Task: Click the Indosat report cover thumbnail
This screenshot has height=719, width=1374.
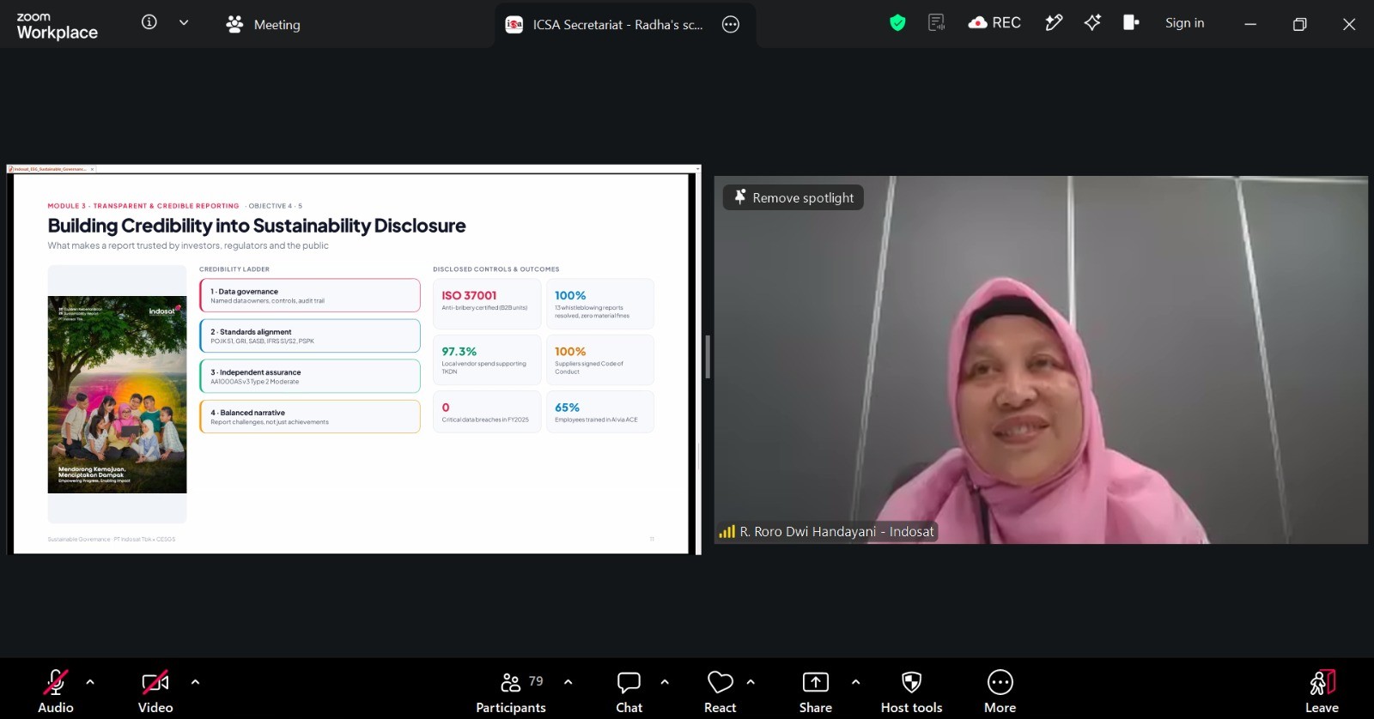Action: pos(117,395)
